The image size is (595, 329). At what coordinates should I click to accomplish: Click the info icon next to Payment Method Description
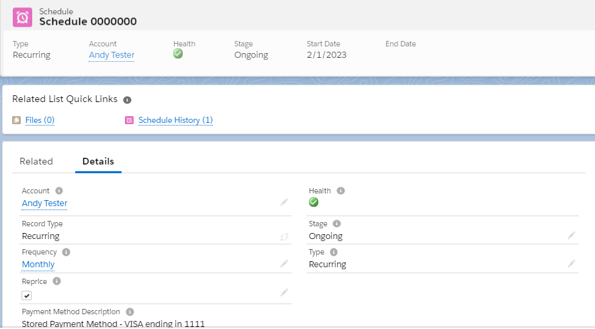click(x=129, y=312)
